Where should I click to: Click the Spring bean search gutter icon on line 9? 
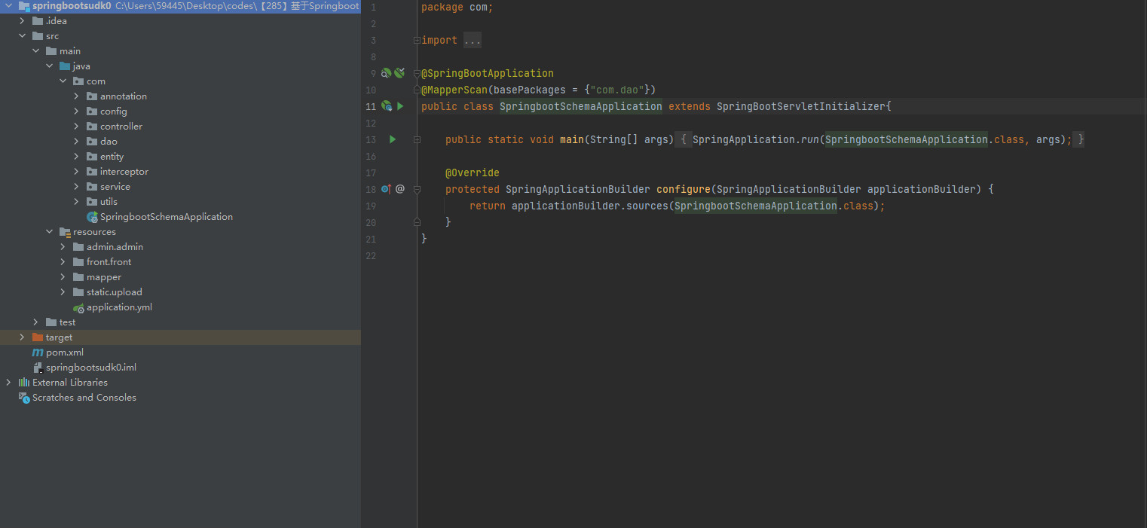[x=386, y=73]
